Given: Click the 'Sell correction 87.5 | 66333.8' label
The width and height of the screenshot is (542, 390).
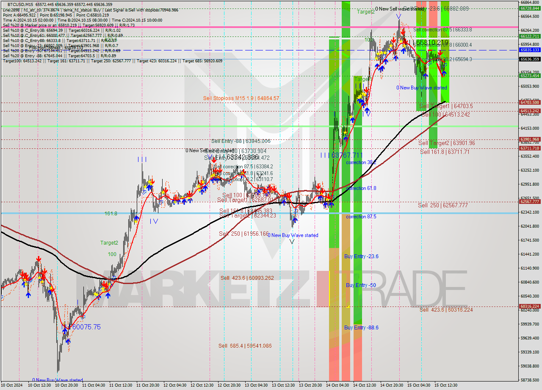Looking at the screenshot, I should pyautogui.click(x=442, y=30).
